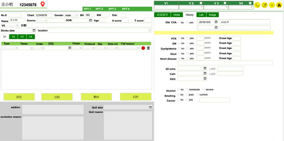Viewport: 284px width, 141px height.
Task: Click the red map pin icon
Action: [x=42, y=4]
